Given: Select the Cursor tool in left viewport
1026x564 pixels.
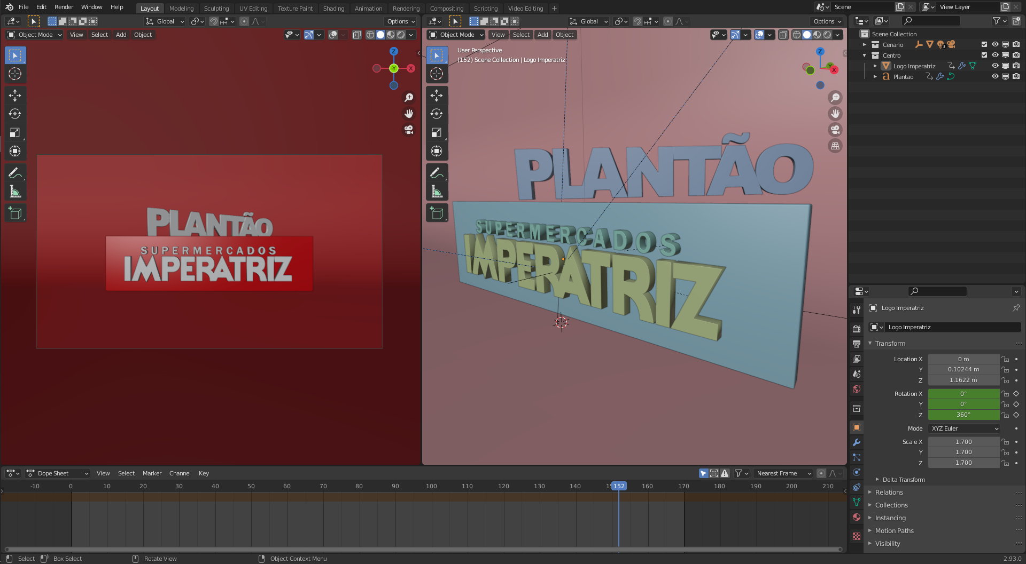Looking at the screenshot, I should (x=15, y=74).
